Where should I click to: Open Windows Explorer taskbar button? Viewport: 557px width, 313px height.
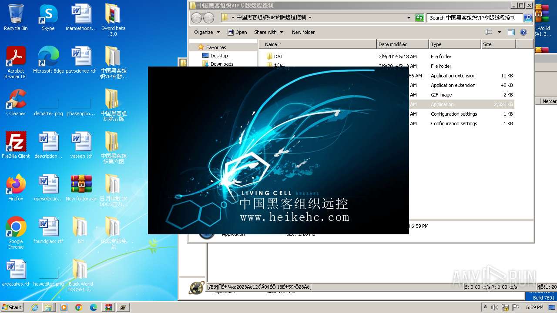coord(48,307)
